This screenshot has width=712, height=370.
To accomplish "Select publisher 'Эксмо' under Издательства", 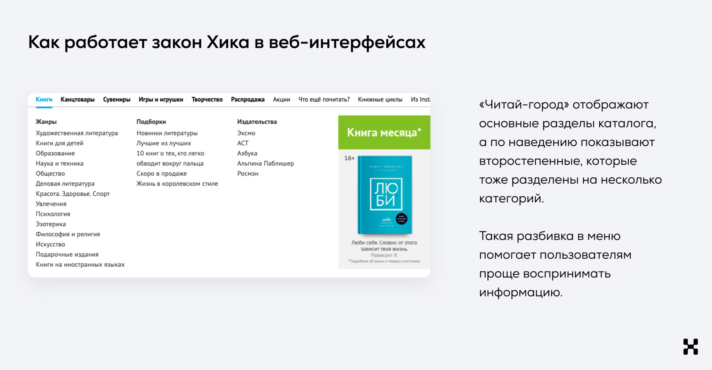I will (x=246, y=133).
